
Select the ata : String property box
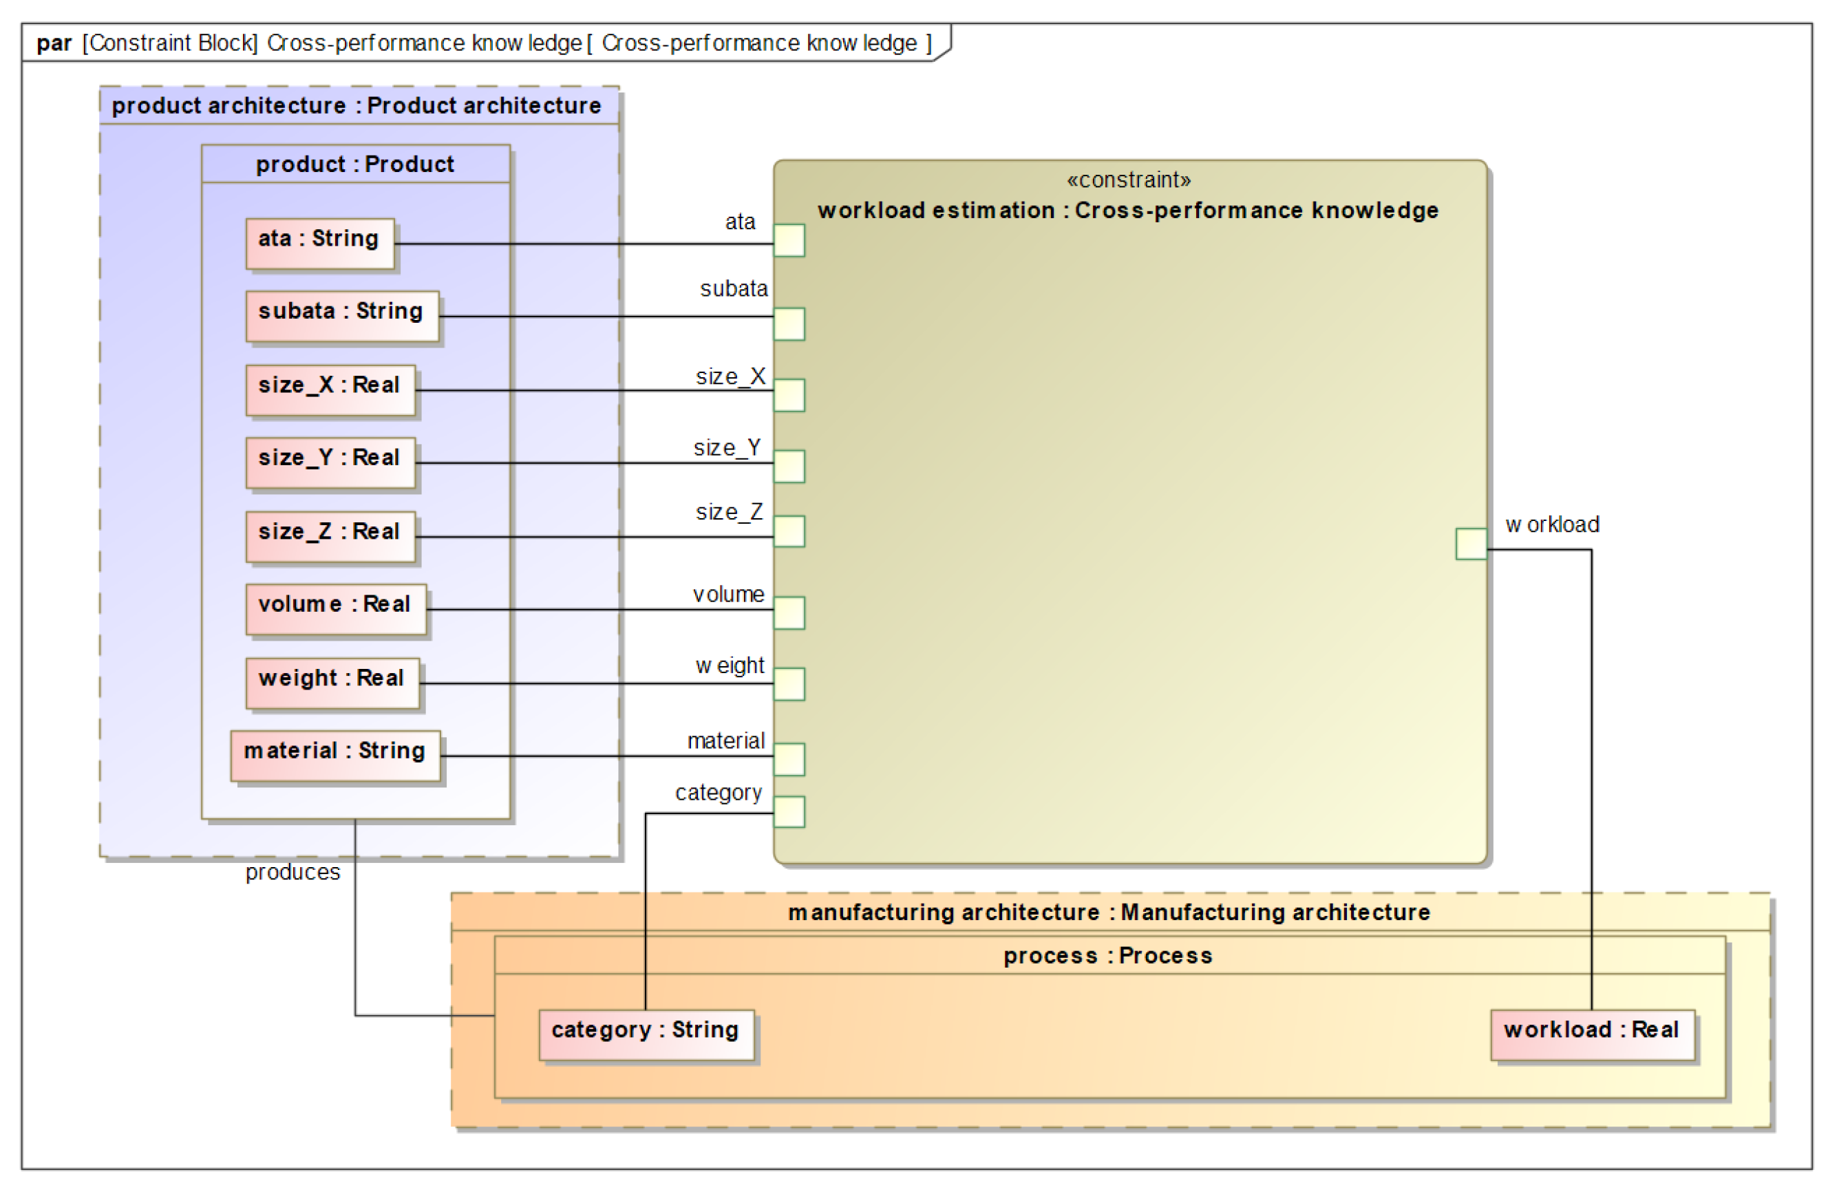tap(319, 244)
